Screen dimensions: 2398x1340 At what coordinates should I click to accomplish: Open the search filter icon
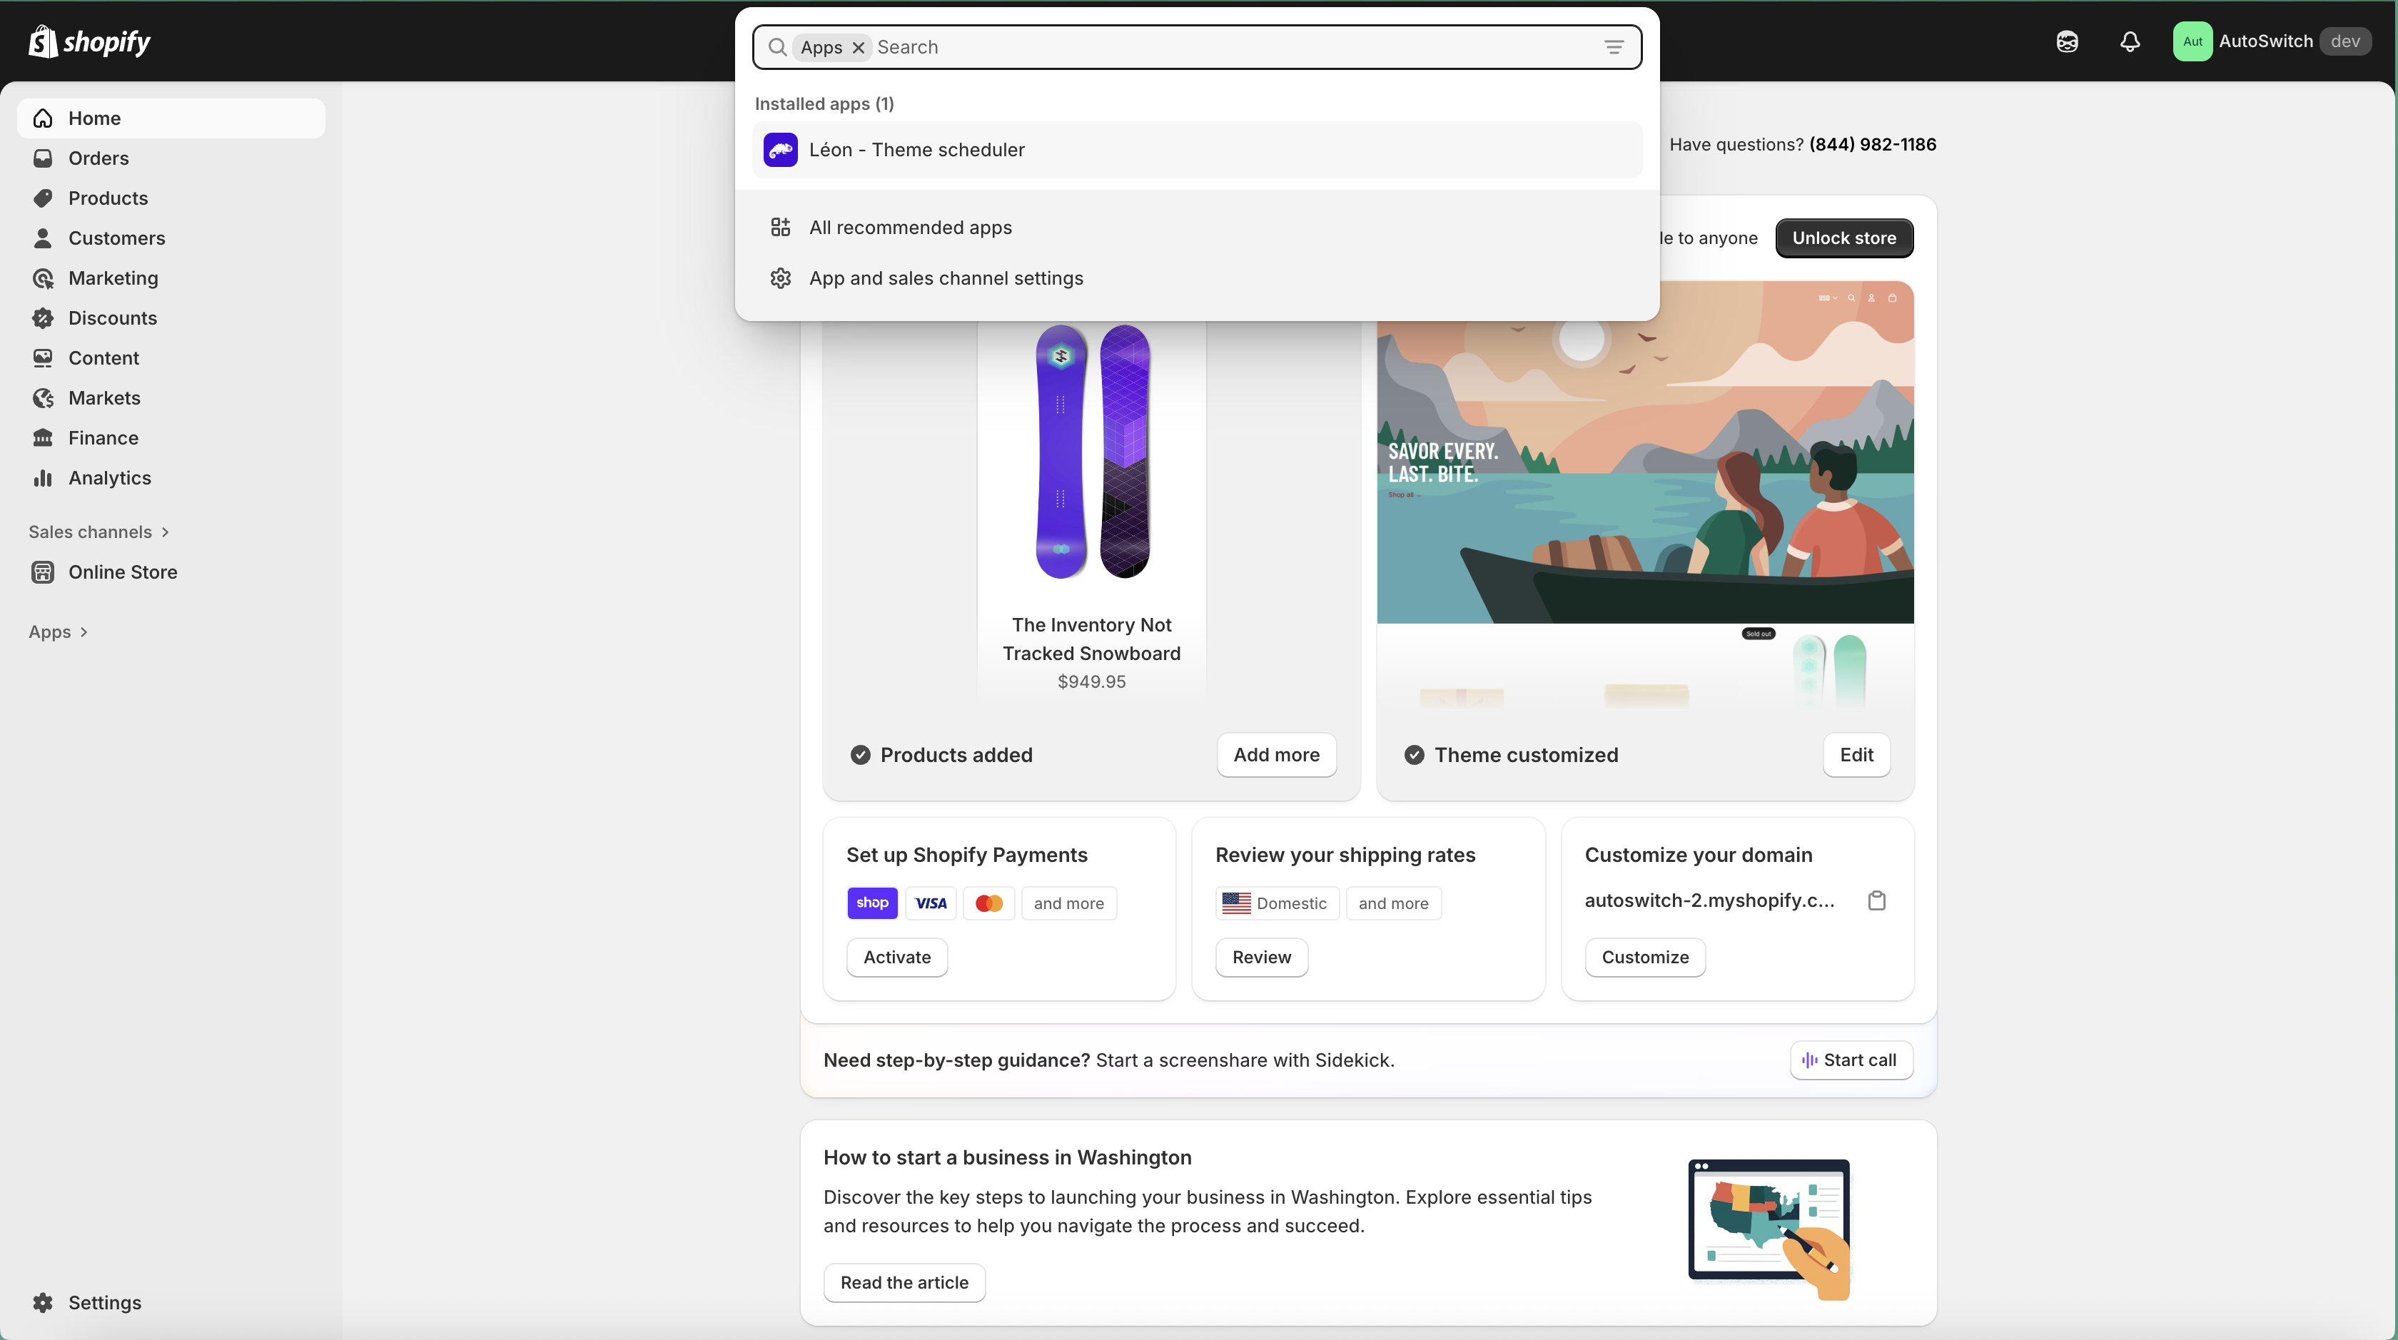click(1613, 46)
